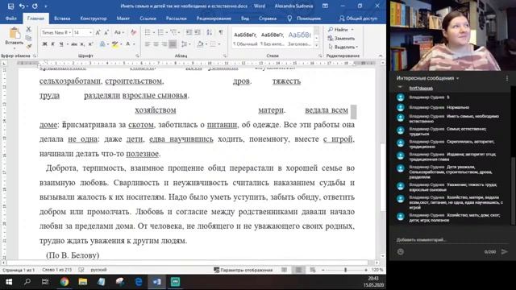Screen dimensions: 516x290
Task: Open chat options with the three-dot menu
Action: click(x=507, y=78)
